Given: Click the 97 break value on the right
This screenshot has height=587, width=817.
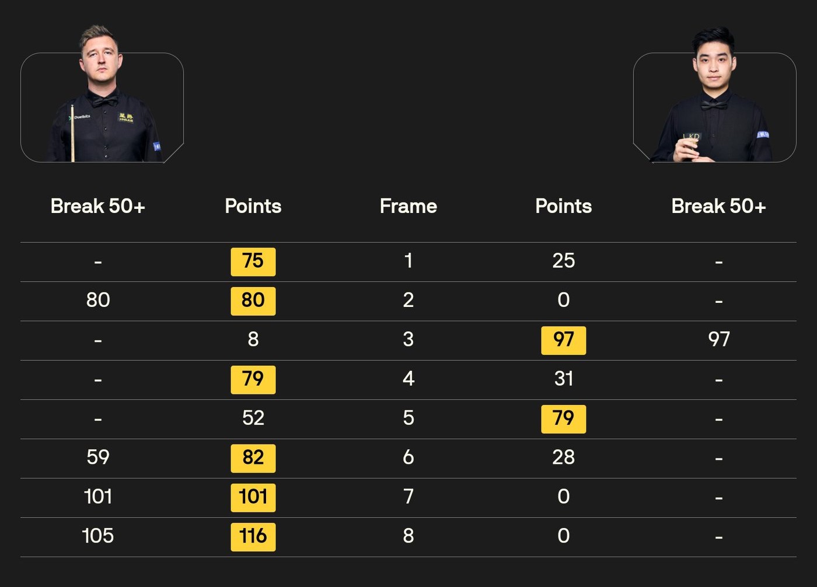Looking at the screenshot, I should (x=718, y=340).
